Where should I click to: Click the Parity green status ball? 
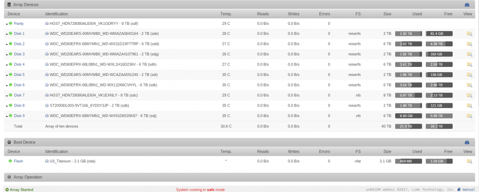(x=11, y=23)
